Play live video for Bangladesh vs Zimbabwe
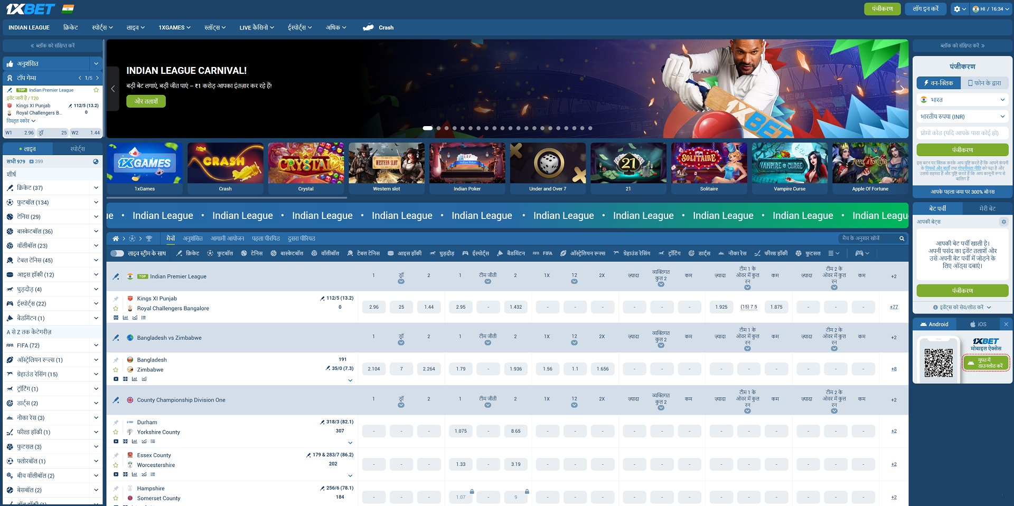The width and height of the screenshot is (1014, 506). click(x=116, y=379)
